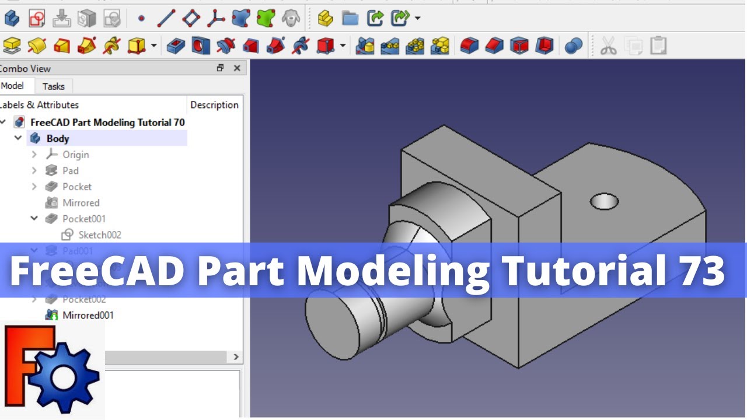Select the Fillet tool

click(469, 45)
